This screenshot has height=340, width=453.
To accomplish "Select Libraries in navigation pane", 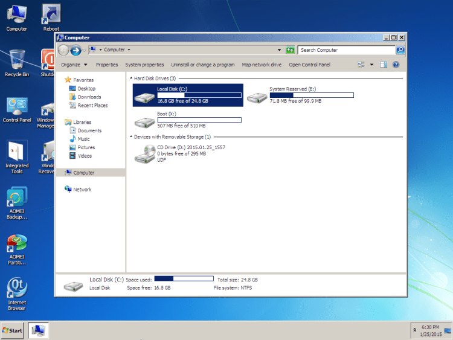I will click(x=82, y=122).
